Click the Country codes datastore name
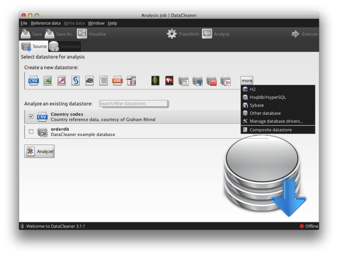Screen dimensions: 338x256 click(67, 114)
